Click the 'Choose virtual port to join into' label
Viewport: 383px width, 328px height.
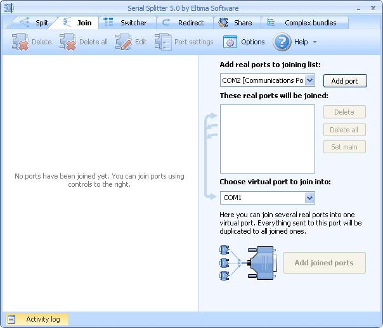[x=275, y=182]
